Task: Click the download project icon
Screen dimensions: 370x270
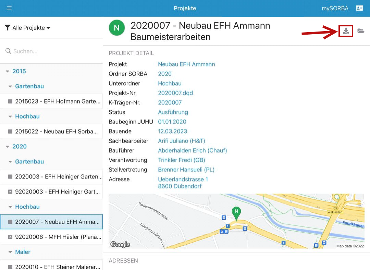Action: [x=346, y=31]
